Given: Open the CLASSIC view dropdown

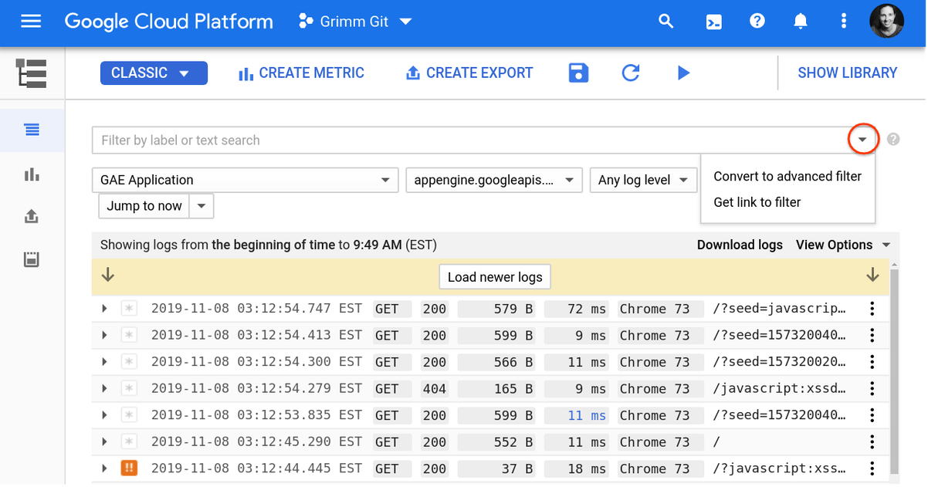Looking at the screenshot, I should (154, 73).
